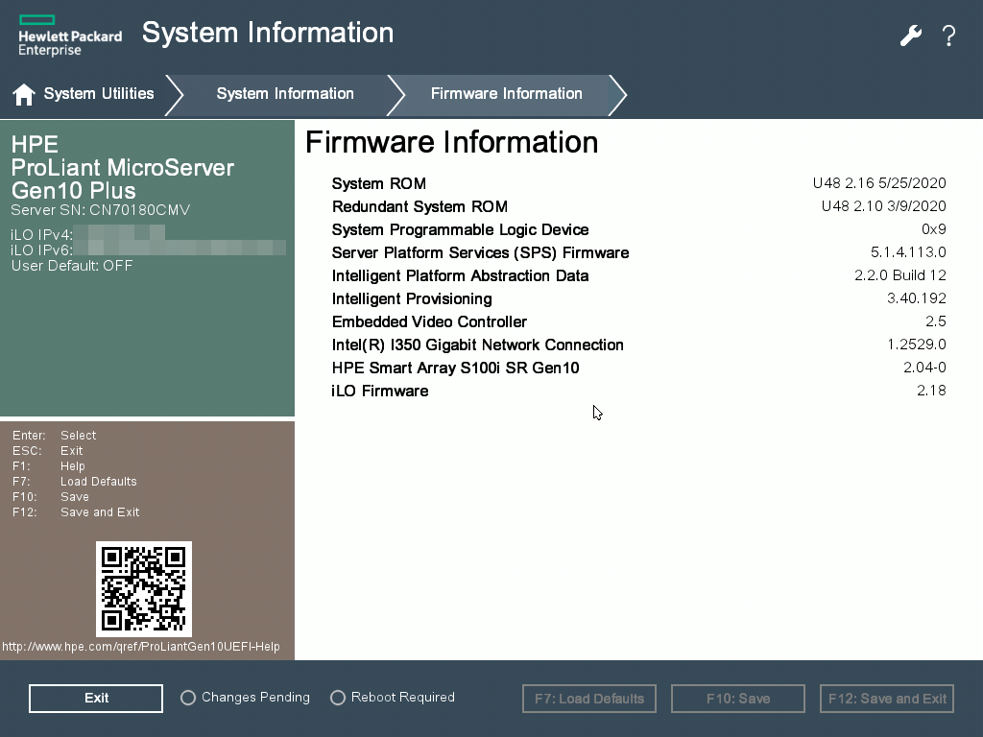Select Firmware Information breadcrumb
Image resolution: width=983 pixels, height=737 pixels.
coord(507,94)
